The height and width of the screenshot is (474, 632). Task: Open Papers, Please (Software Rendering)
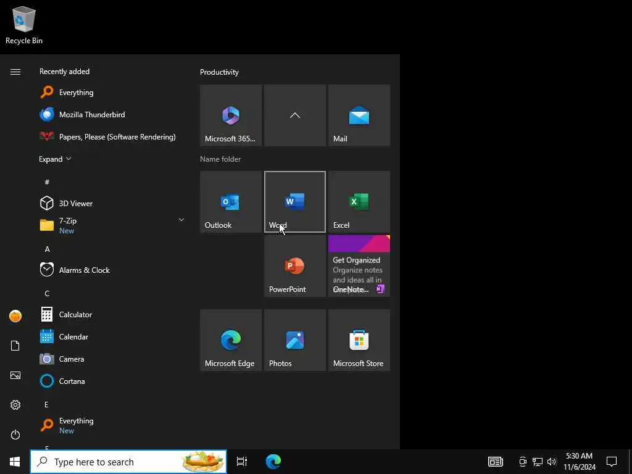pos(112,137)
